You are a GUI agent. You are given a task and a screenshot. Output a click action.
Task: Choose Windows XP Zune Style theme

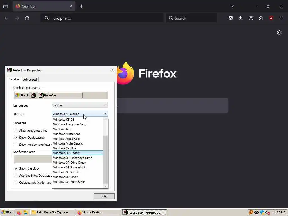[x=78, y=182]
